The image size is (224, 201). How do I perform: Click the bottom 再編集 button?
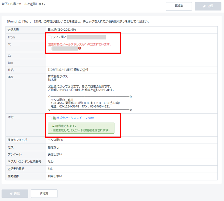pos(44,194)
